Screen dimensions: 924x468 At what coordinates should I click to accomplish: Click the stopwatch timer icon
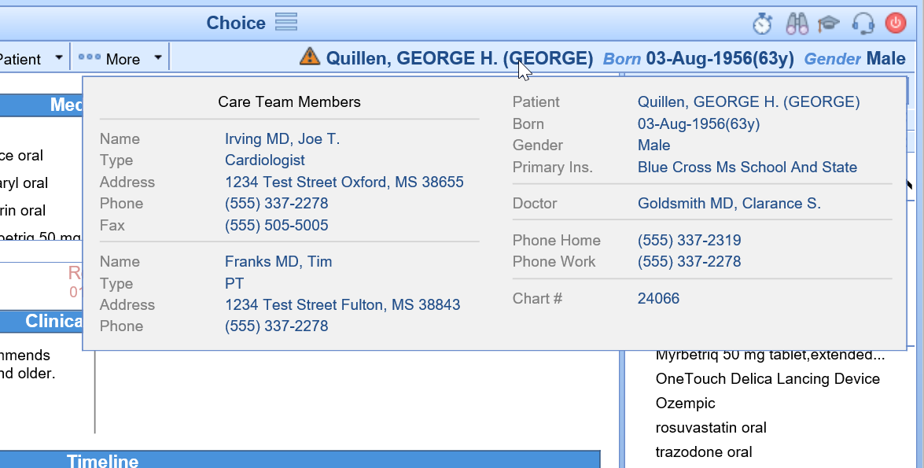click(x=762, y=24)
